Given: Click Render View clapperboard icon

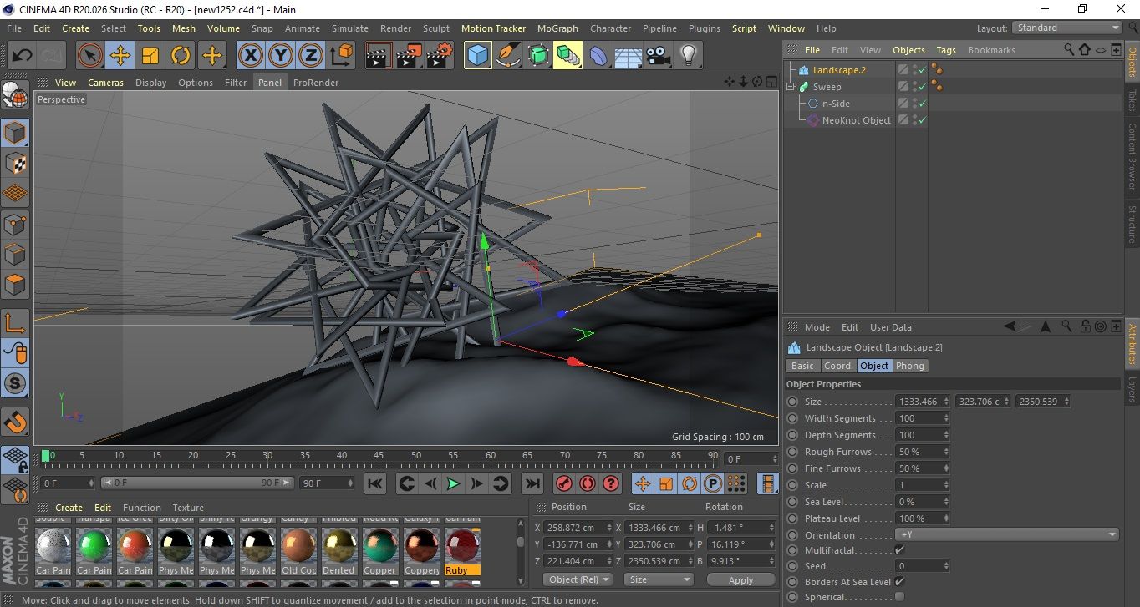Looking at the screenshot, I should pos(379,56).
